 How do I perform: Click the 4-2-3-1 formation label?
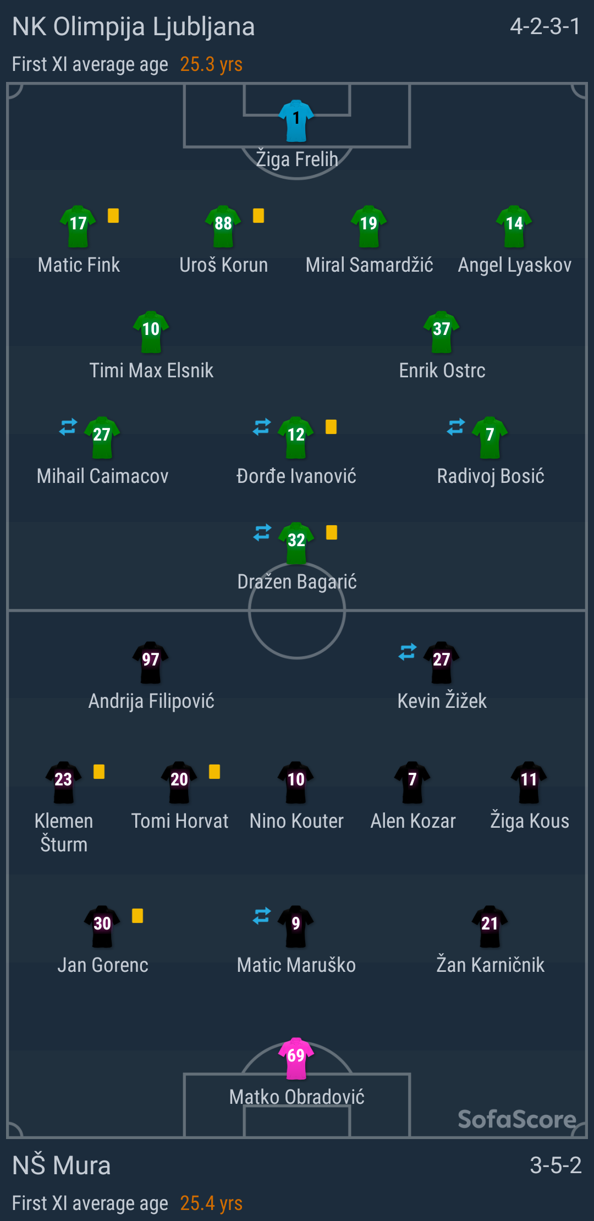pyautogui.click(x=544, y=26)
